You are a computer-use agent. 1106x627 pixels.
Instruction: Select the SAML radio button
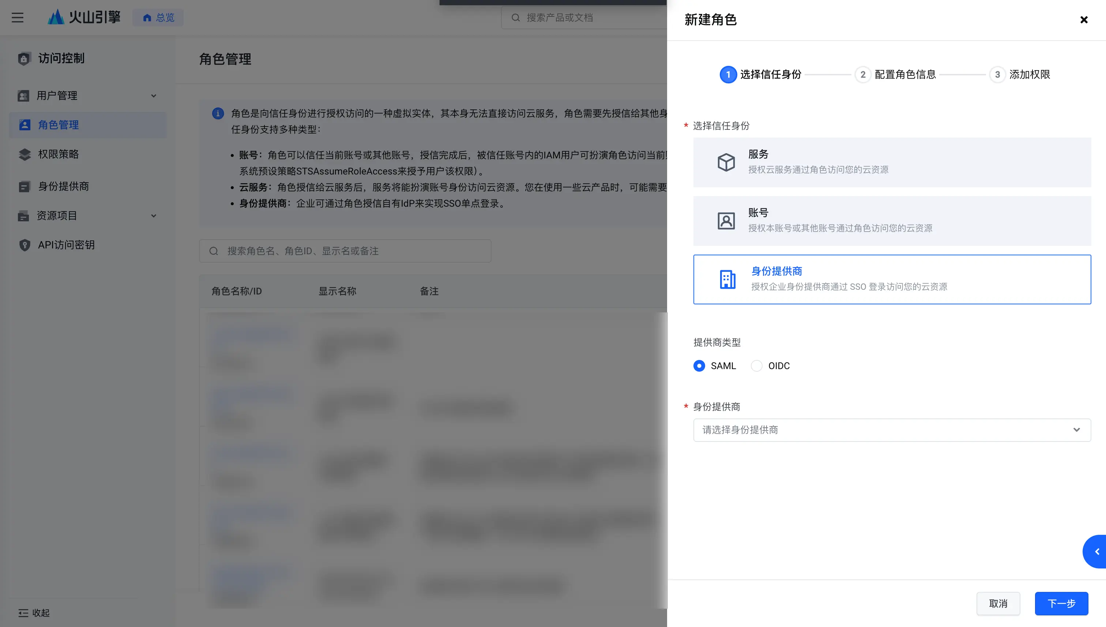pyautogui.click(x=699, y=365)
